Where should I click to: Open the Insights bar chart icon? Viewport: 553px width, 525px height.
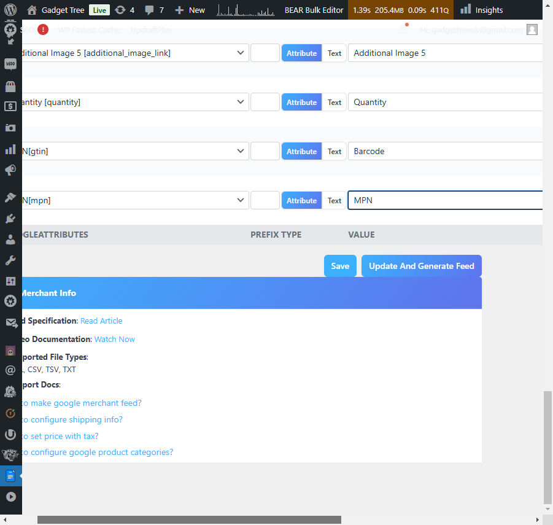465,9
